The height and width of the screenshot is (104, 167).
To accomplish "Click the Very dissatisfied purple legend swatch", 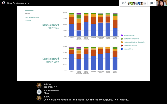I will [x=122, y=35].
